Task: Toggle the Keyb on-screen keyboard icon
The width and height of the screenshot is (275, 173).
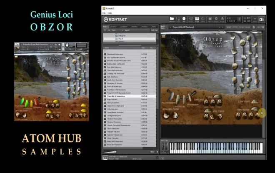Action: click(x=197, y=20)
